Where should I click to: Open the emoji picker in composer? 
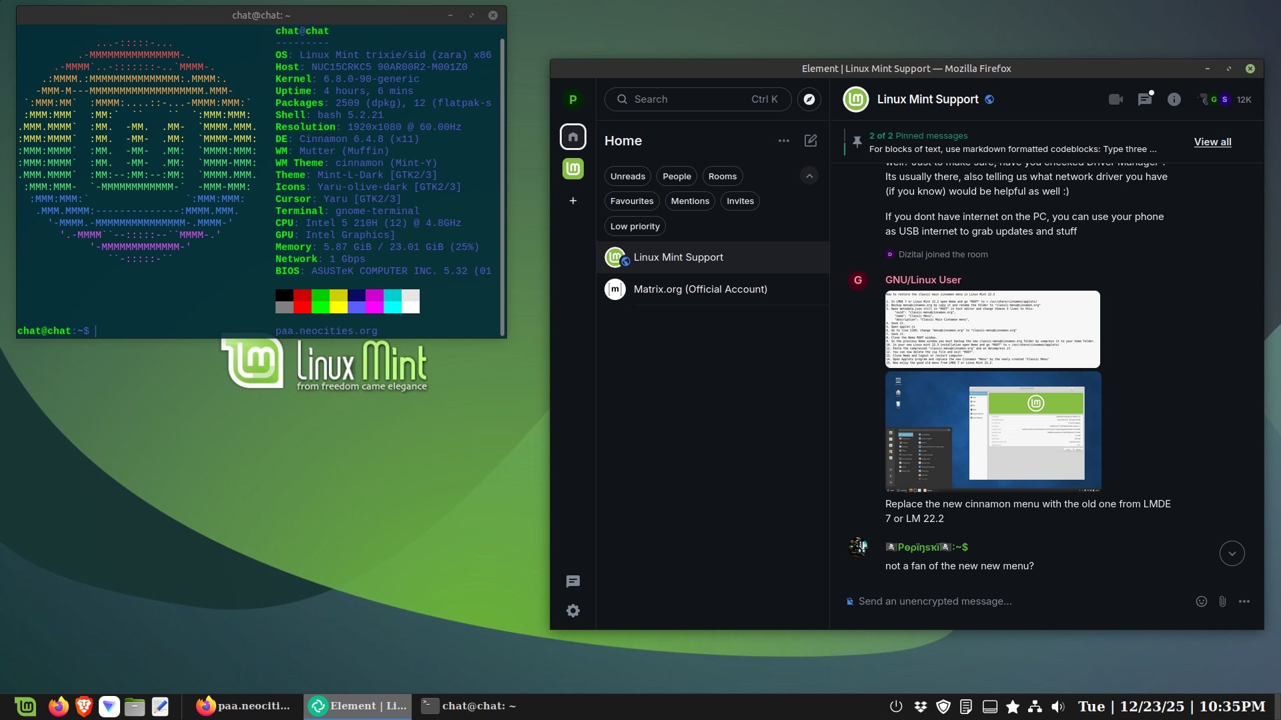point(1201,601)
